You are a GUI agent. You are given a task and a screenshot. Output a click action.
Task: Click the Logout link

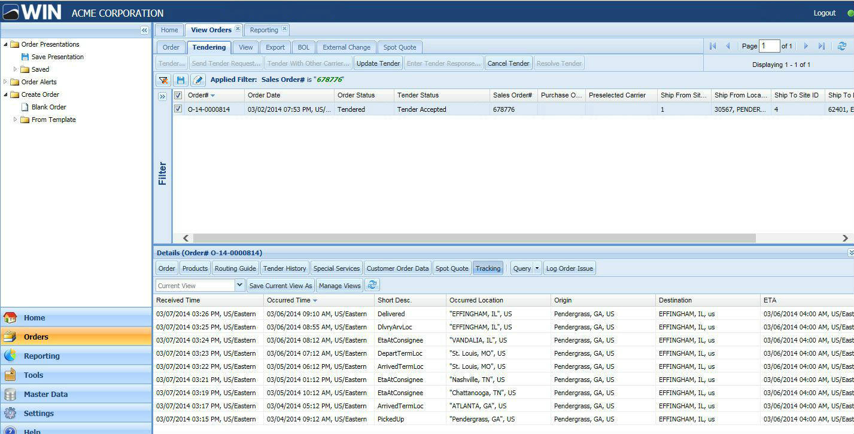pyautogui.click(x=824, y=13)
